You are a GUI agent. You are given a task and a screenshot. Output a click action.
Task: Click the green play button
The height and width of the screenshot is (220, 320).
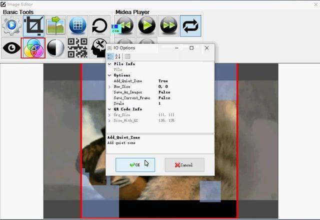click(146, 26)
